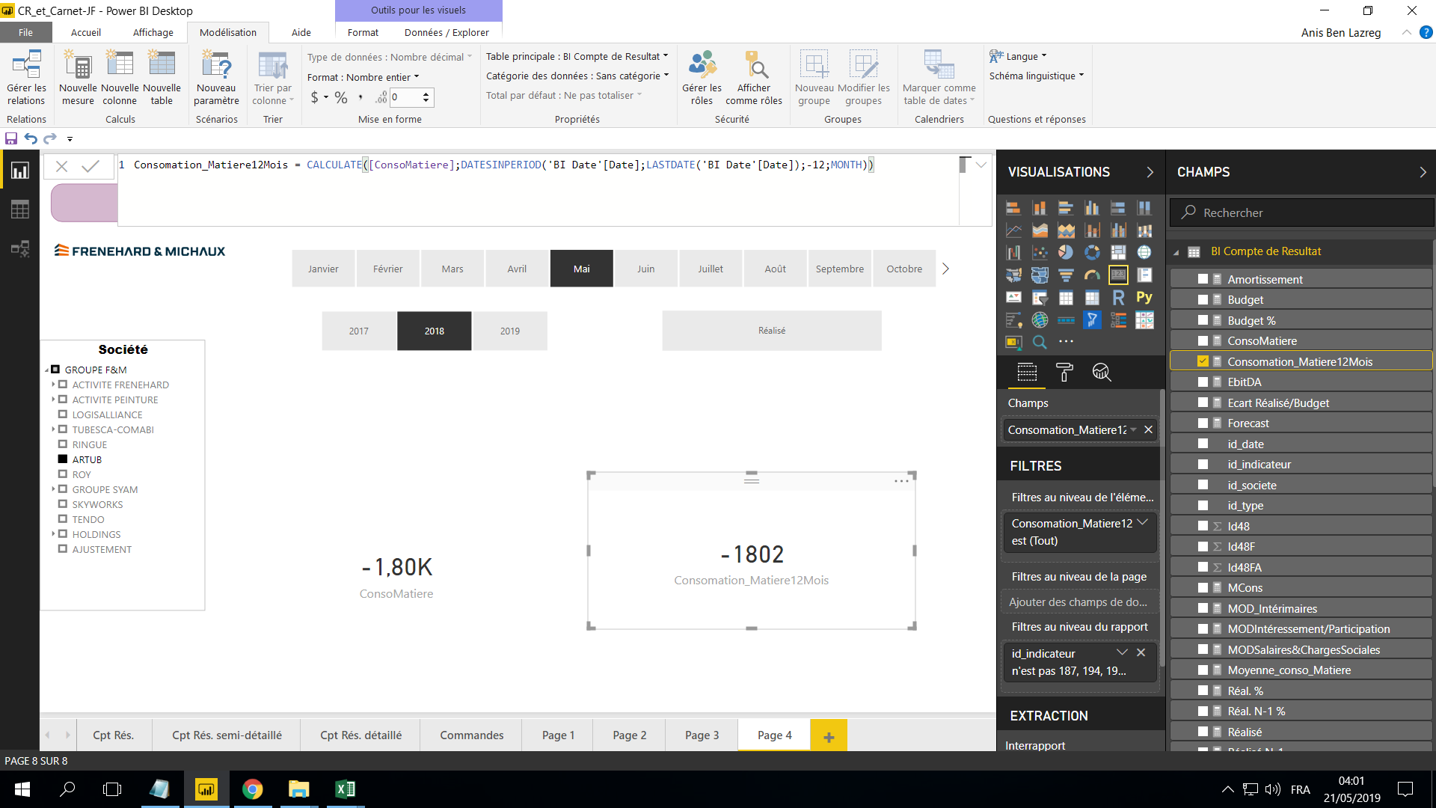The height and width of the screenshot is (808, 1436).
Task: Pick the line chart visualization
Action: 1013,230
